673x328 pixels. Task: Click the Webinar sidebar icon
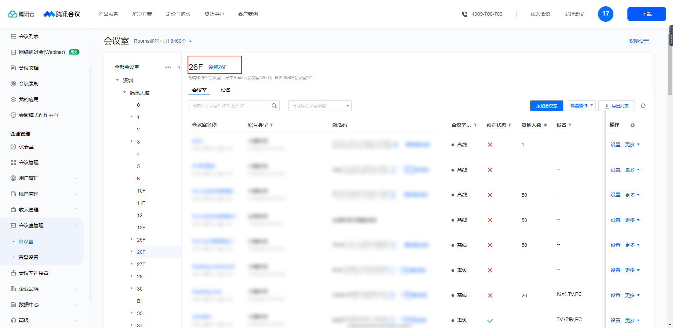(13, 52)
